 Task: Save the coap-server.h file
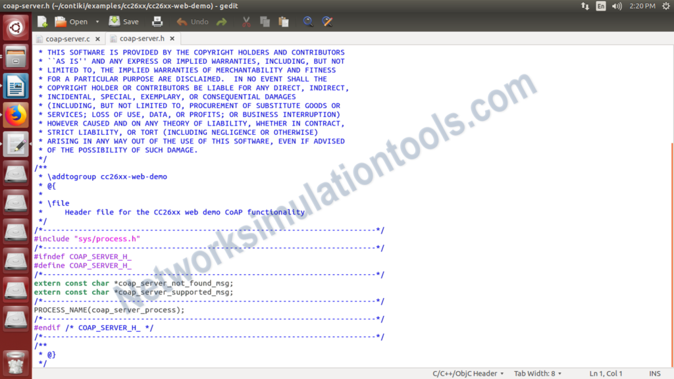pyautogui.click(x=123, y=21)
